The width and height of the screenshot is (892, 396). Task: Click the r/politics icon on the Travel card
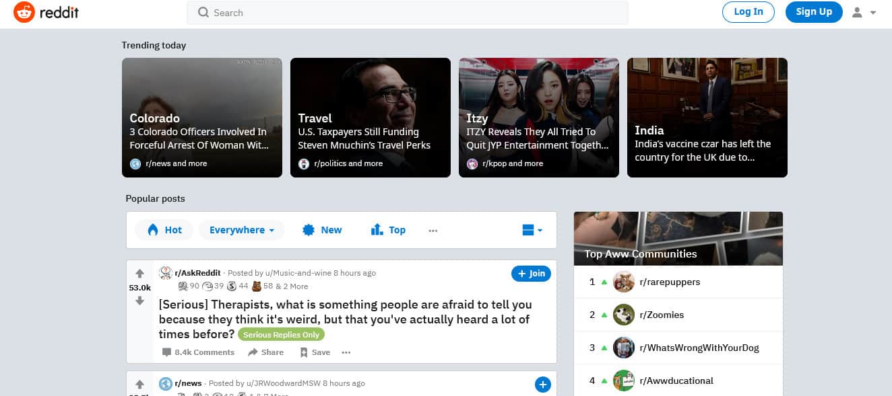(304, 163)
